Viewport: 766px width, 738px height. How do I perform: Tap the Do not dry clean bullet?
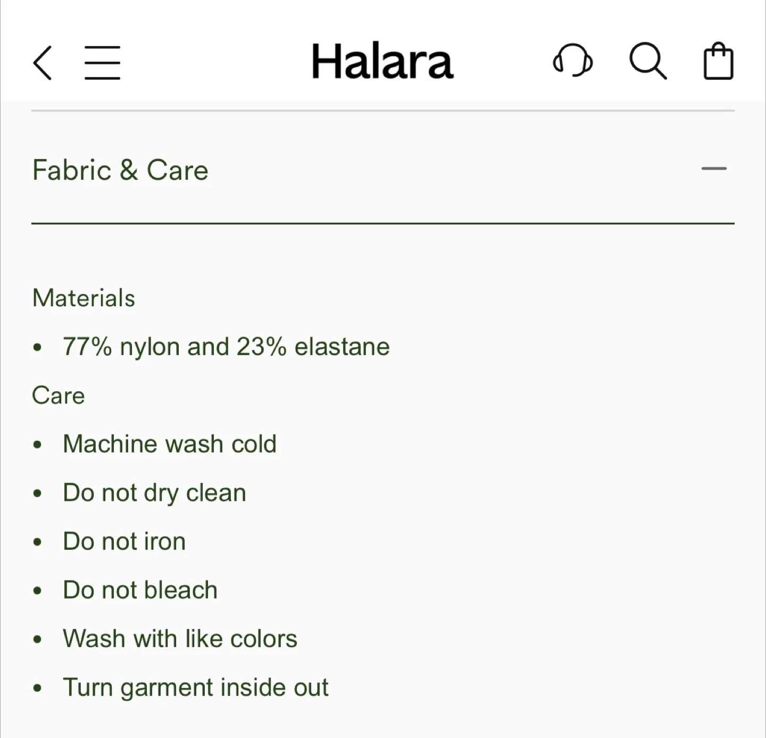point(154,492)
